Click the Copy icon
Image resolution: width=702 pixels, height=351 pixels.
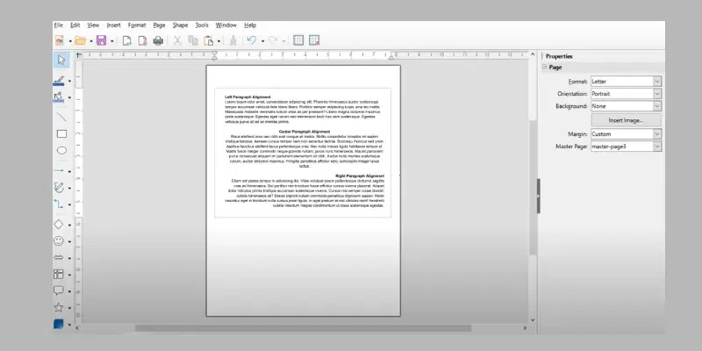pyautogui.click(x=193, y=40)
